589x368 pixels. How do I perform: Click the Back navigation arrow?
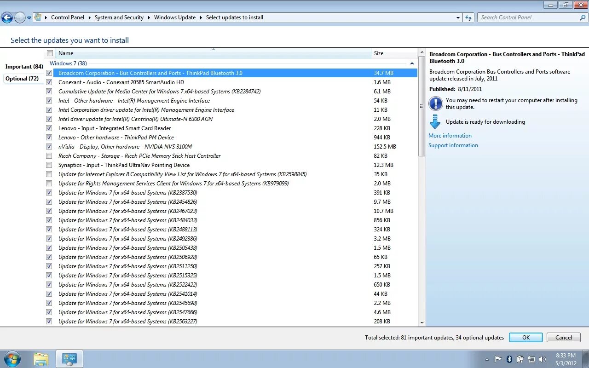click(x=7, y=17)
